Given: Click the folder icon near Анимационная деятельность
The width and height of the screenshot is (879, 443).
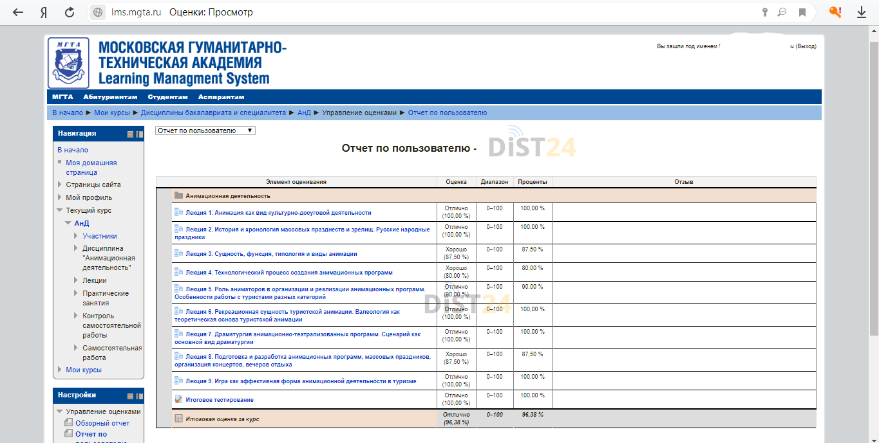Looking at the screenshot, I should [178, 196].
